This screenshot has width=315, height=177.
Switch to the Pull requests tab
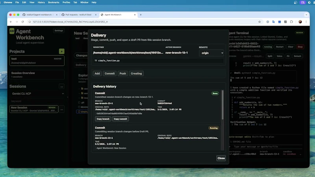point(78,15)
